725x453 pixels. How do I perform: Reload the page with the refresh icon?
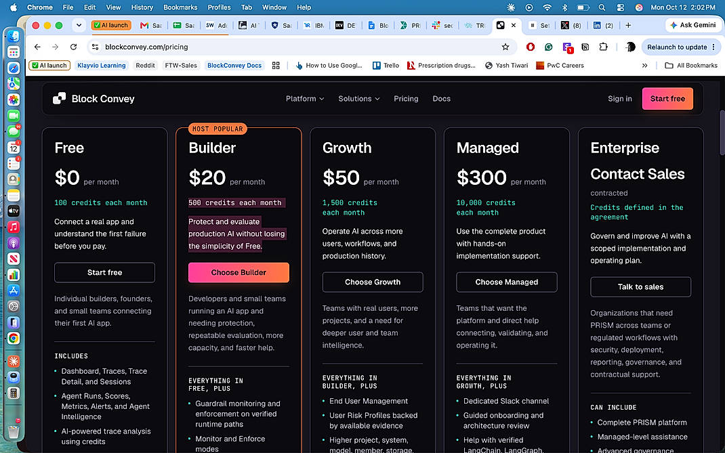click(x=73, y=47)
